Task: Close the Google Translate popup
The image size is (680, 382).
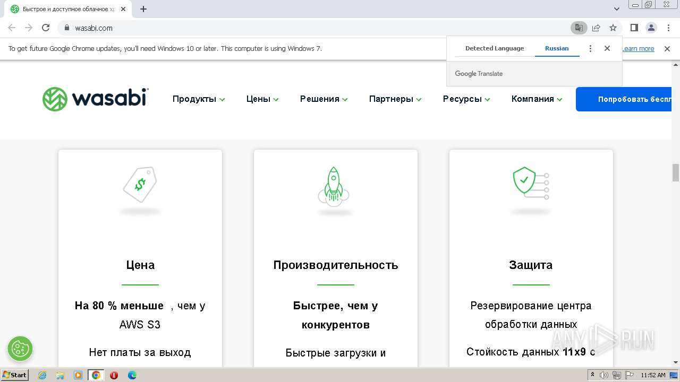Action: (x=607, y=48)
